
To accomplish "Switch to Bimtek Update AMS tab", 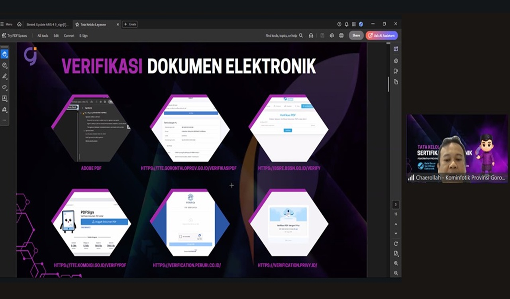I will pyautogui.click(x=47, y=24).
